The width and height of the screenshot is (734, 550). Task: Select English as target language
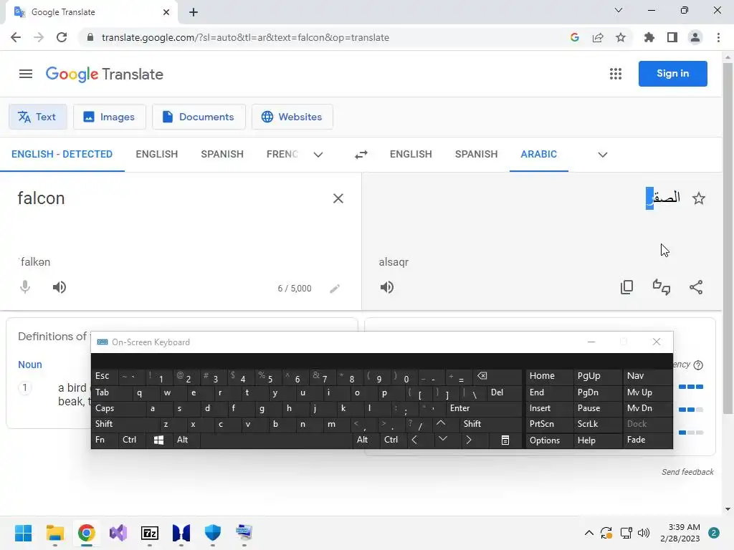pyautogui.click(x=411, y=155)
